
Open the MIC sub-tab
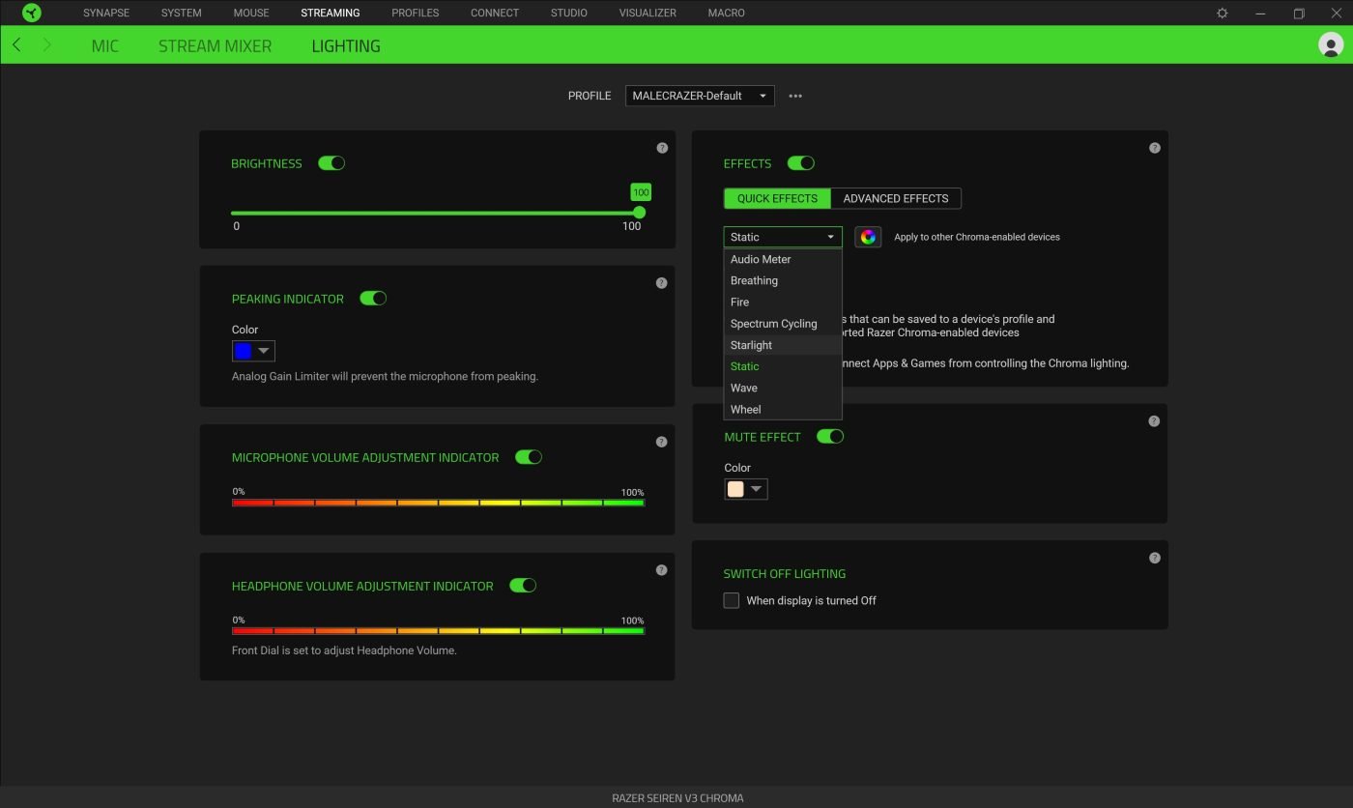tap(105, 45)
